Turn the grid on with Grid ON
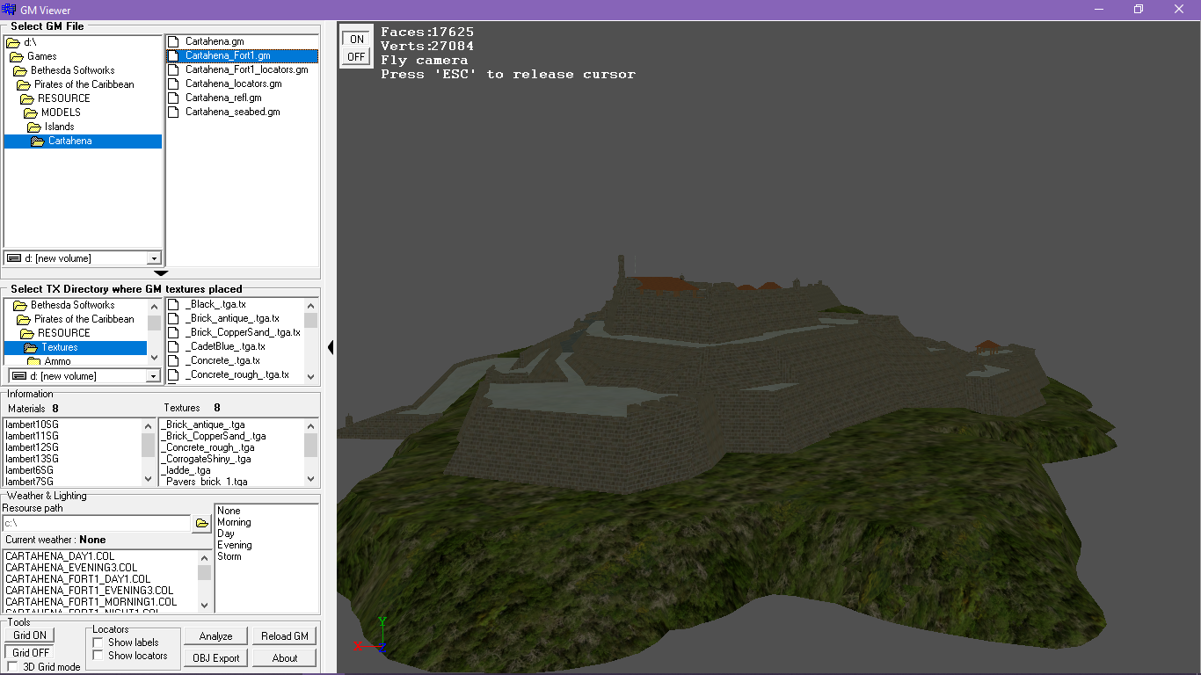1201x675 pixels. point(29,635)
